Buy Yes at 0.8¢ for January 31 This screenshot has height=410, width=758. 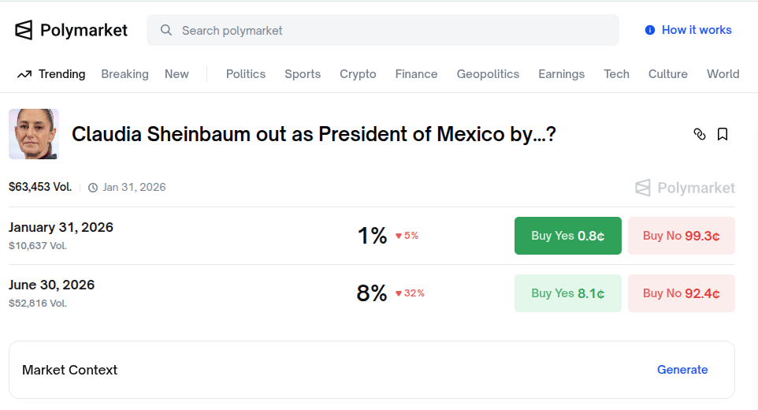[567, 236]
